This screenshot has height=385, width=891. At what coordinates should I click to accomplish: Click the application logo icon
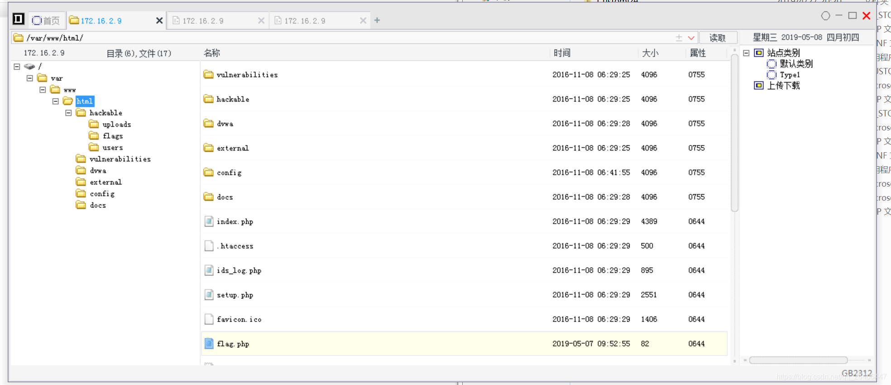click(18, 19)
